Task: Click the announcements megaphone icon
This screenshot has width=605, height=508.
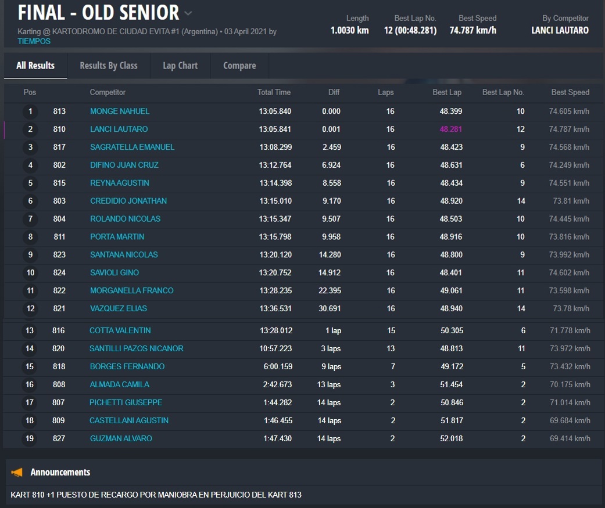Action: coord(17,472)
